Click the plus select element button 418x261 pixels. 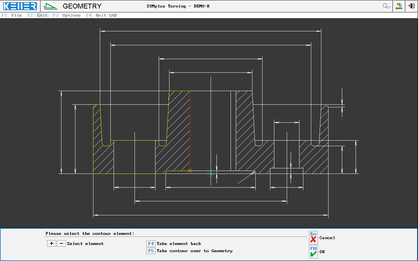(52, 243)
